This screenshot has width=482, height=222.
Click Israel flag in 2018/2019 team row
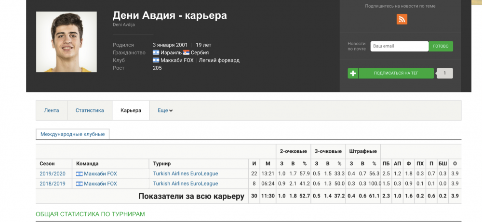[x=80, y=184]
